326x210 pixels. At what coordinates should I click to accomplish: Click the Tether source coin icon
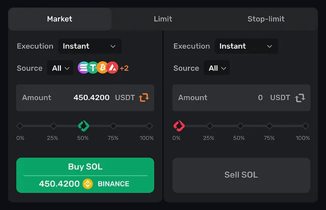93,68
